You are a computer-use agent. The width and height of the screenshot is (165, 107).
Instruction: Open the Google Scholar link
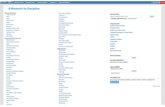pyautogui.click(x=114, y=35)
